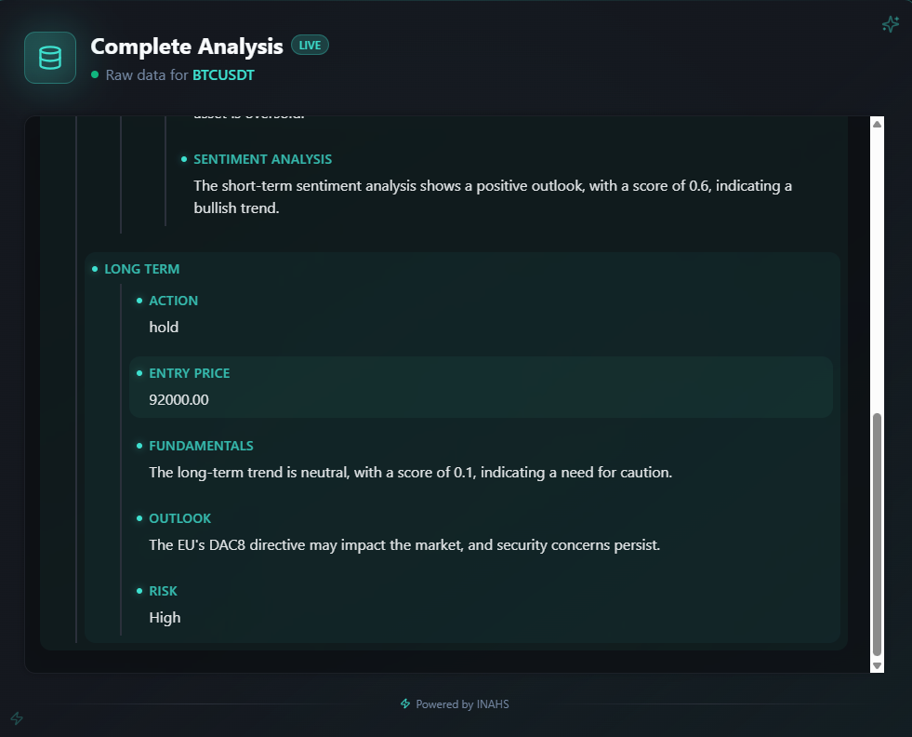Click the bullet icon next to LONG TERM
Screen dimensions: 912x737
95,268
